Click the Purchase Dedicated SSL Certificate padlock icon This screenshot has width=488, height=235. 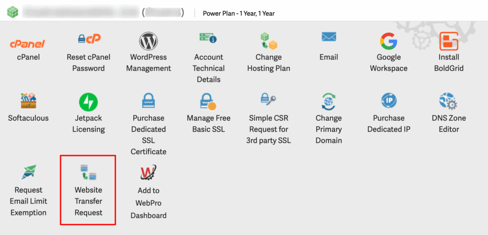(x=149, y=101)
